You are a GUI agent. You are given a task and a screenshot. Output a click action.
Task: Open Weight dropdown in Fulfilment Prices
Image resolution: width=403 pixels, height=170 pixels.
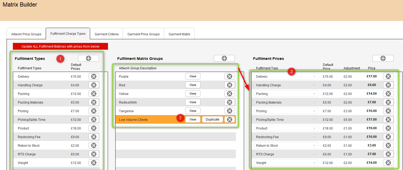pos(286,163)
